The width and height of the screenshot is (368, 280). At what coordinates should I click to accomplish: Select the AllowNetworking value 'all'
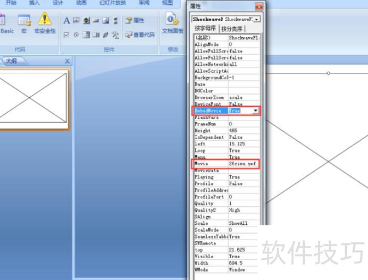coord(244,64)
